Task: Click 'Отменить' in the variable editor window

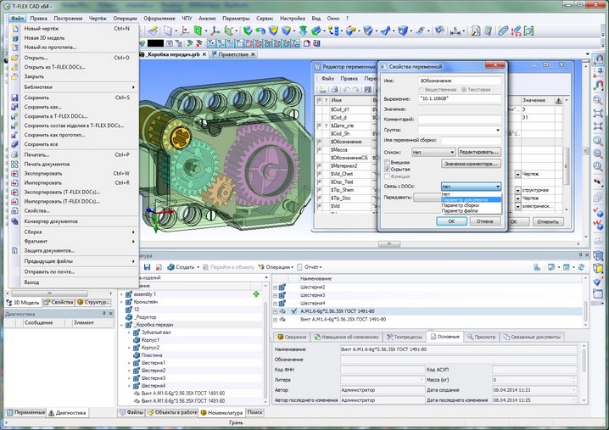Action: click(548, 222)
